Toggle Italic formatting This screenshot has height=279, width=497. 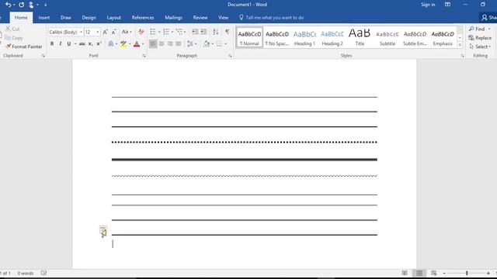coord(61,43)
